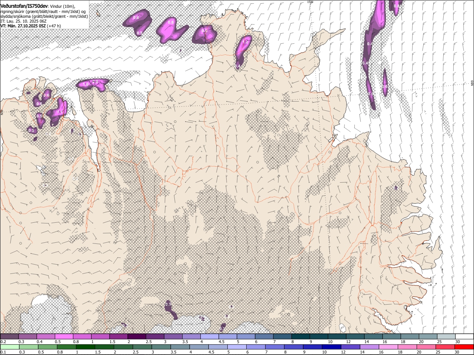Click the '0.2' label under upper legend
Screen dimensions: 474x355
point(3,342)
